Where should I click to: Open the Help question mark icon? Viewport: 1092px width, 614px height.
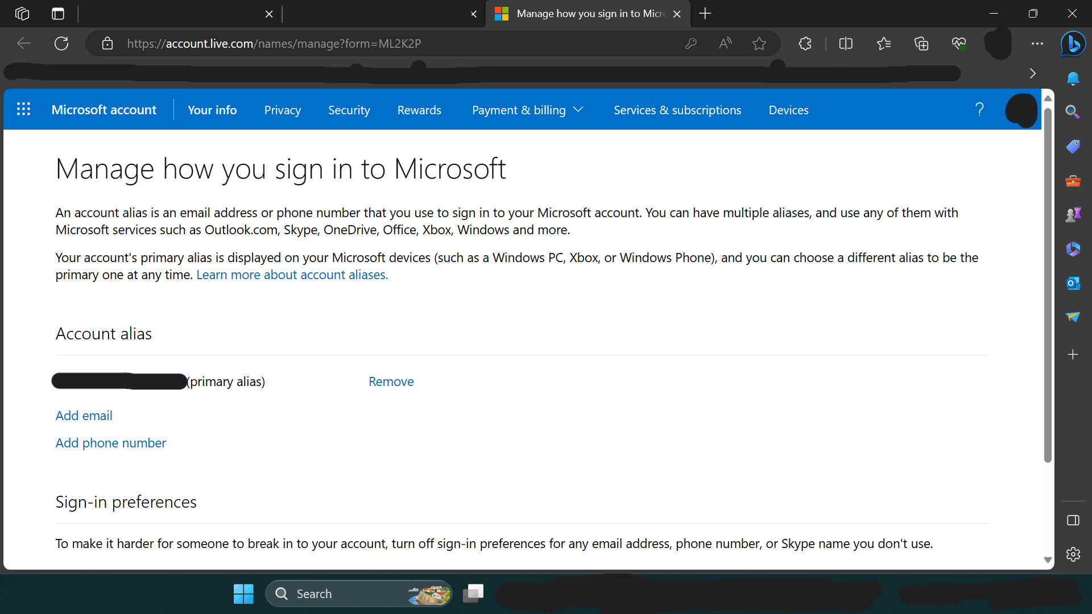tap(979, 109)
